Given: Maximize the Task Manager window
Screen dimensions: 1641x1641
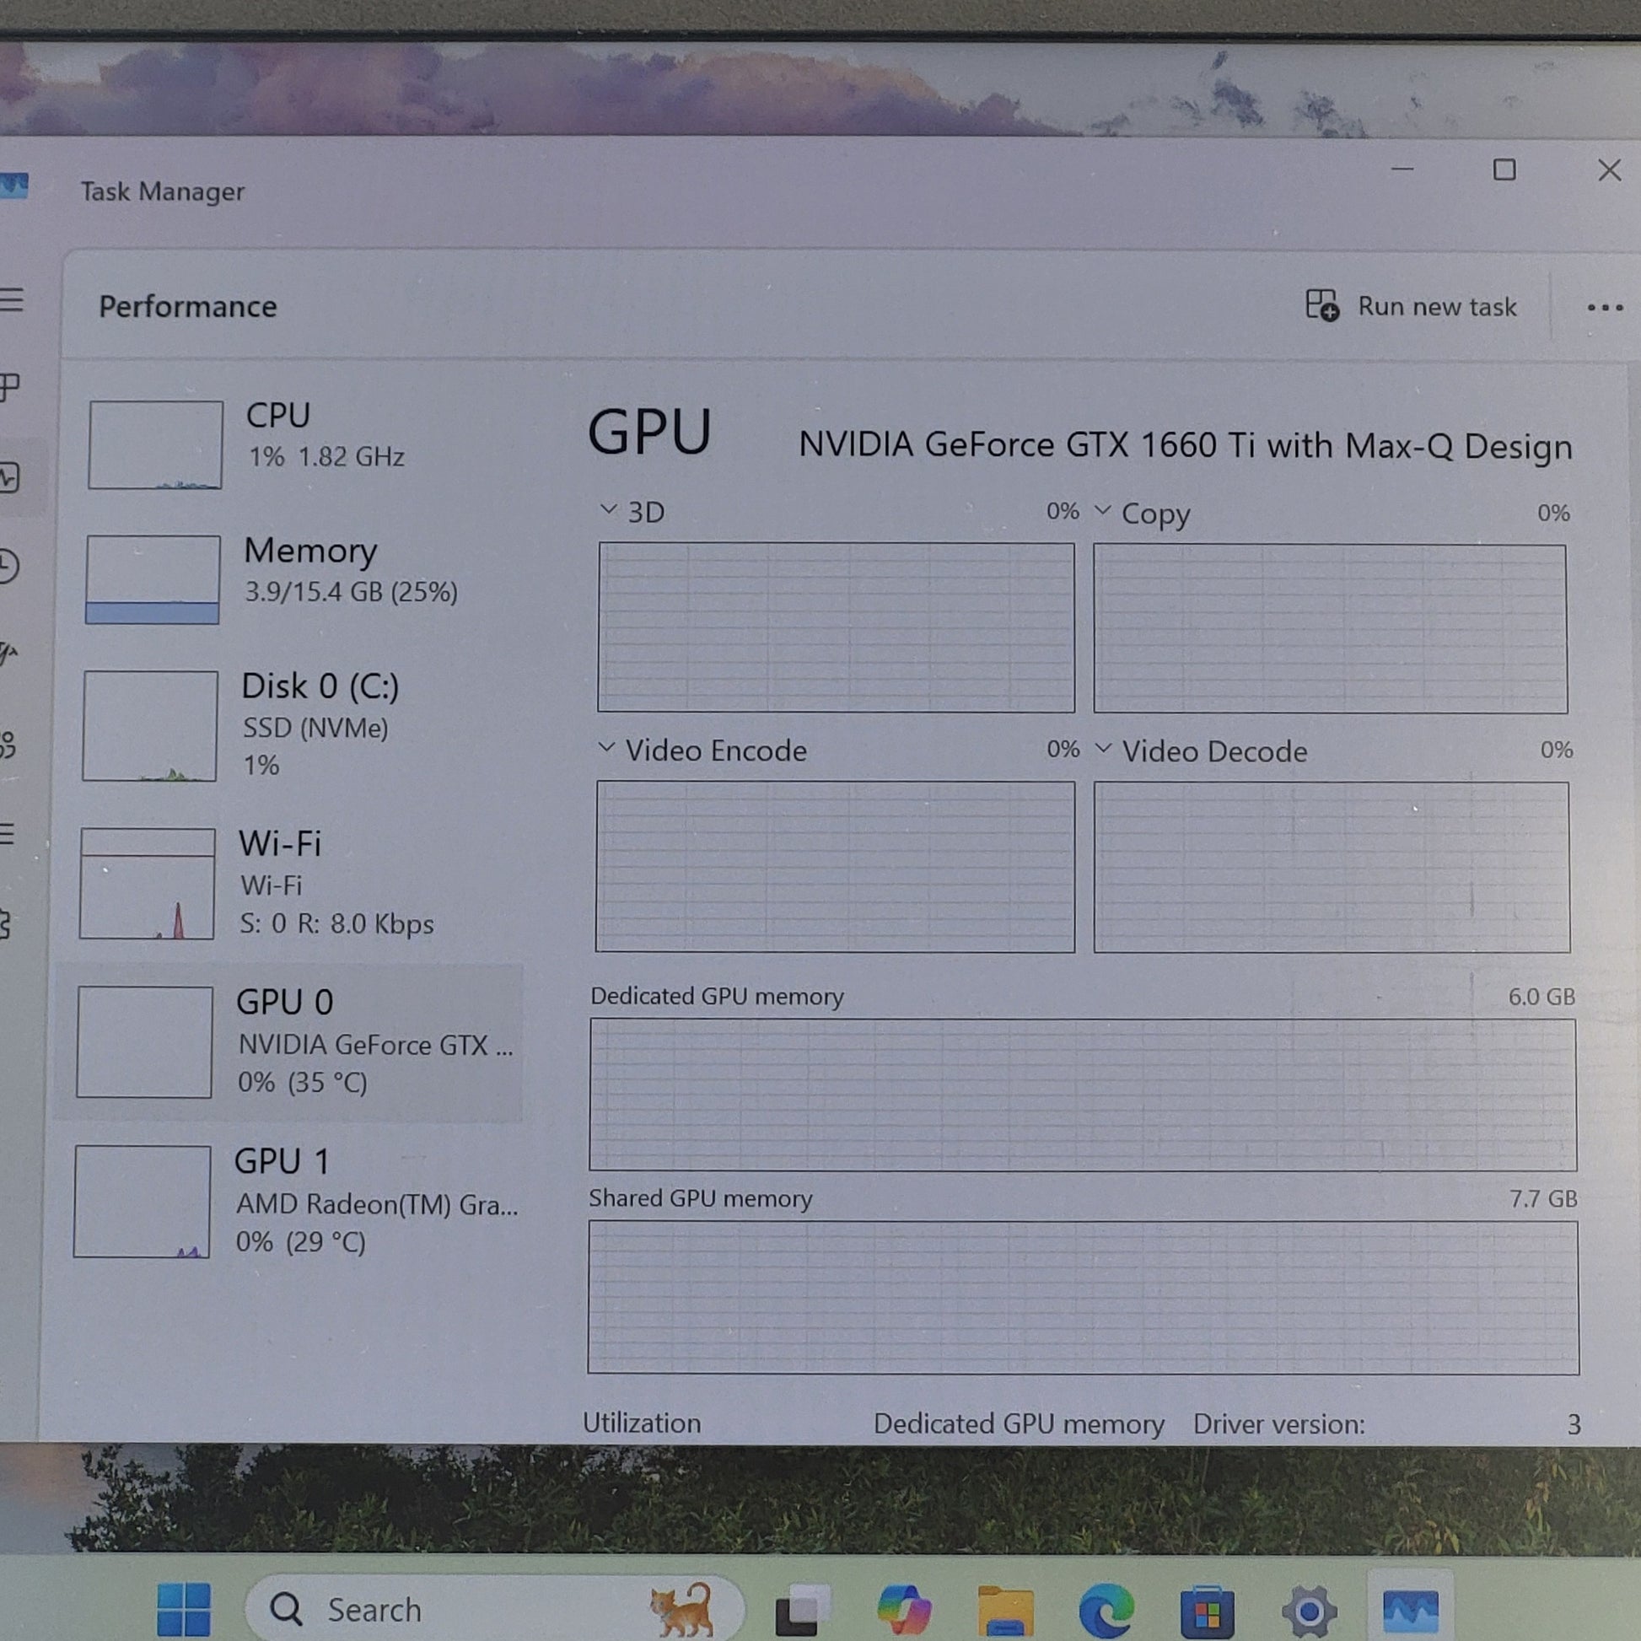Looking at the screenshot, I should 1504,169.
